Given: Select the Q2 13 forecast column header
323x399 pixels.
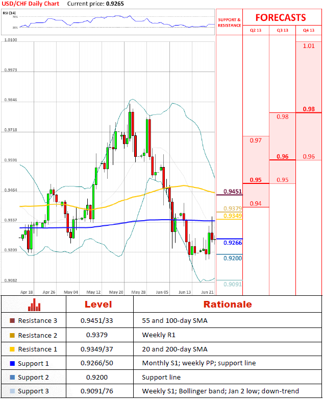Looking at the screenshot, I should click(x=256, y=30).
